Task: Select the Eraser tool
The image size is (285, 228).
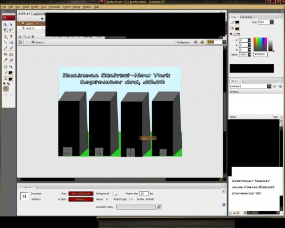Action: coord(11,60)
